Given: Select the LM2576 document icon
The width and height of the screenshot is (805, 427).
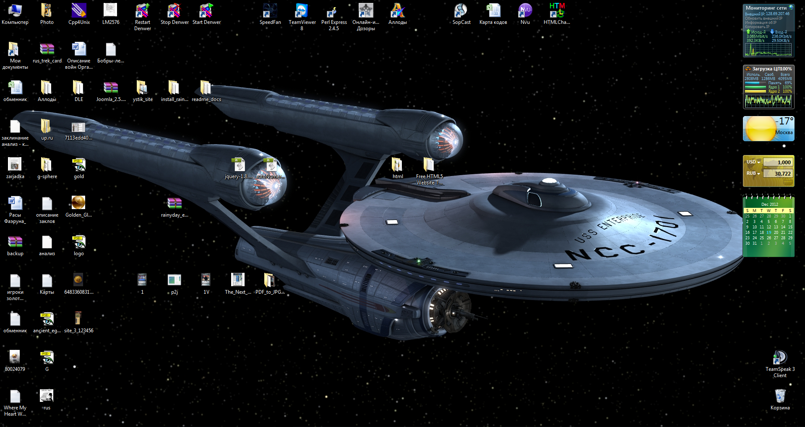Looking at the screenshot, I should point(111,14).
